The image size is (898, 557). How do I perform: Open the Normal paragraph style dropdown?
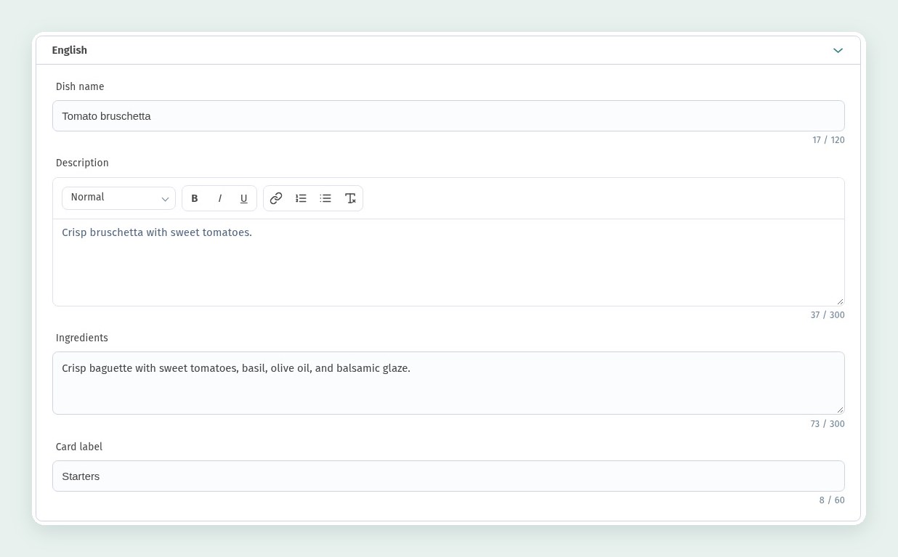118,198
